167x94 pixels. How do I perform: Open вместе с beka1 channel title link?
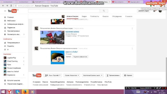[x=72, y=52]
